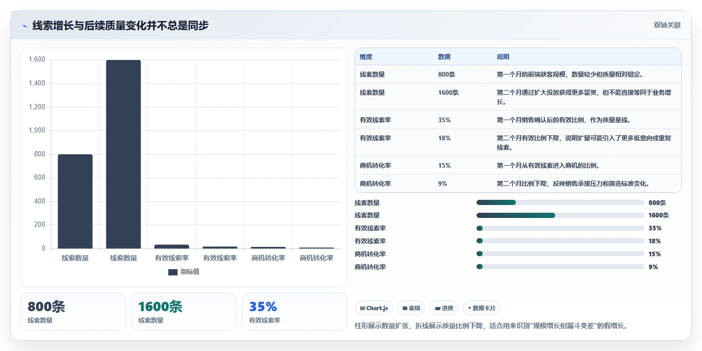The image size is (702, 351).
Task: Click the progress bar labeled 9%
Action: point(560,267)
